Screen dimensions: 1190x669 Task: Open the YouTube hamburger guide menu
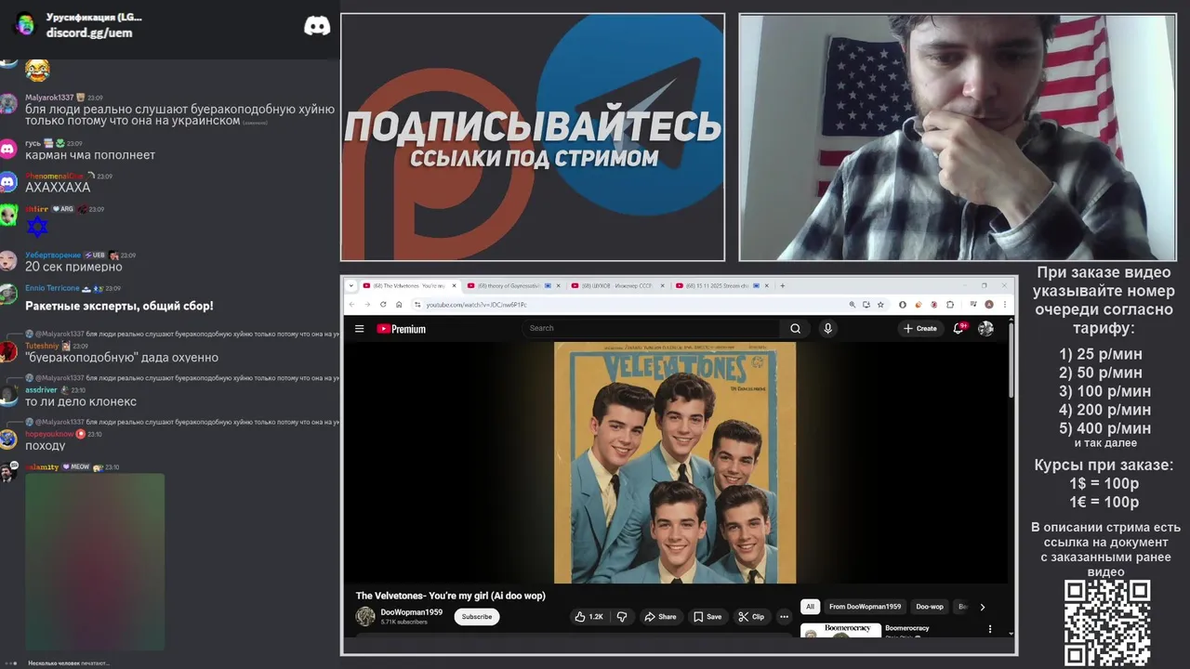[359, 328]
